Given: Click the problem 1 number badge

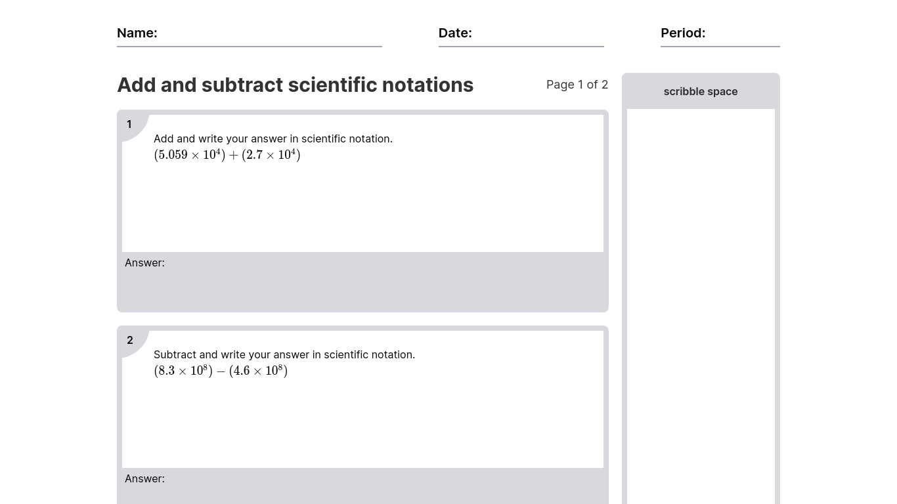Looking at the screenshot, I should pyautogui.click(x=129, y=124).
